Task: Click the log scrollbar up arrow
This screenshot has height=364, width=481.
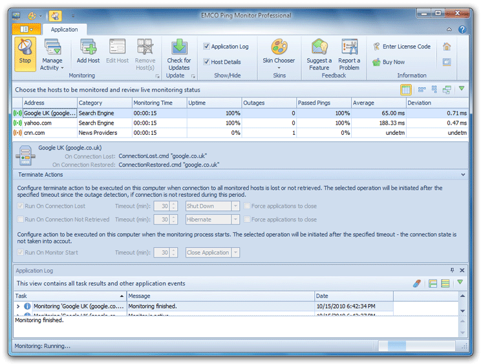Action: [462, 296]
